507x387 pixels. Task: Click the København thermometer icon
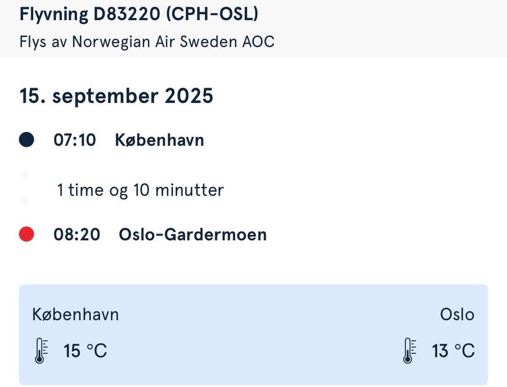pos(40,351)
